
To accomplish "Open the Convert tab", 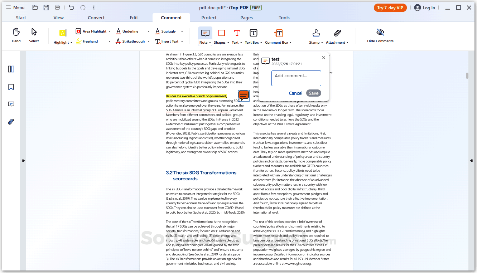I will (x=96, y=18).
